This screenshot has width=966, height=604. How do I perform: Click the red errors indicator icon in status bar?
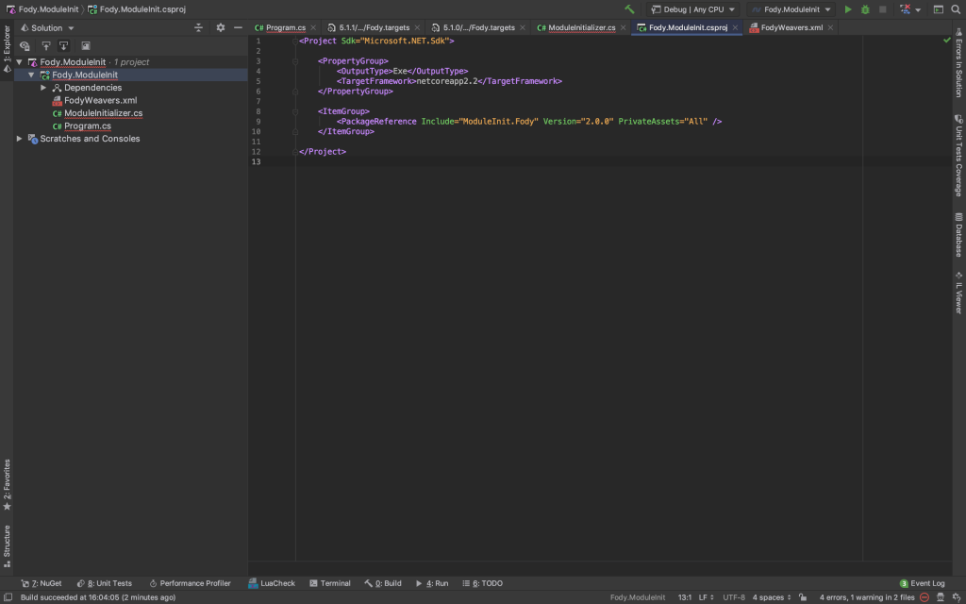pos(924,597)
